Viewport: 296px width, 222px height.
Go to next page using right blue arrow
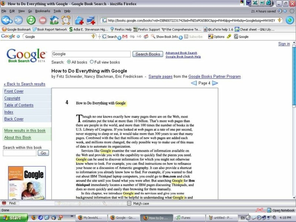click(215, 83)
